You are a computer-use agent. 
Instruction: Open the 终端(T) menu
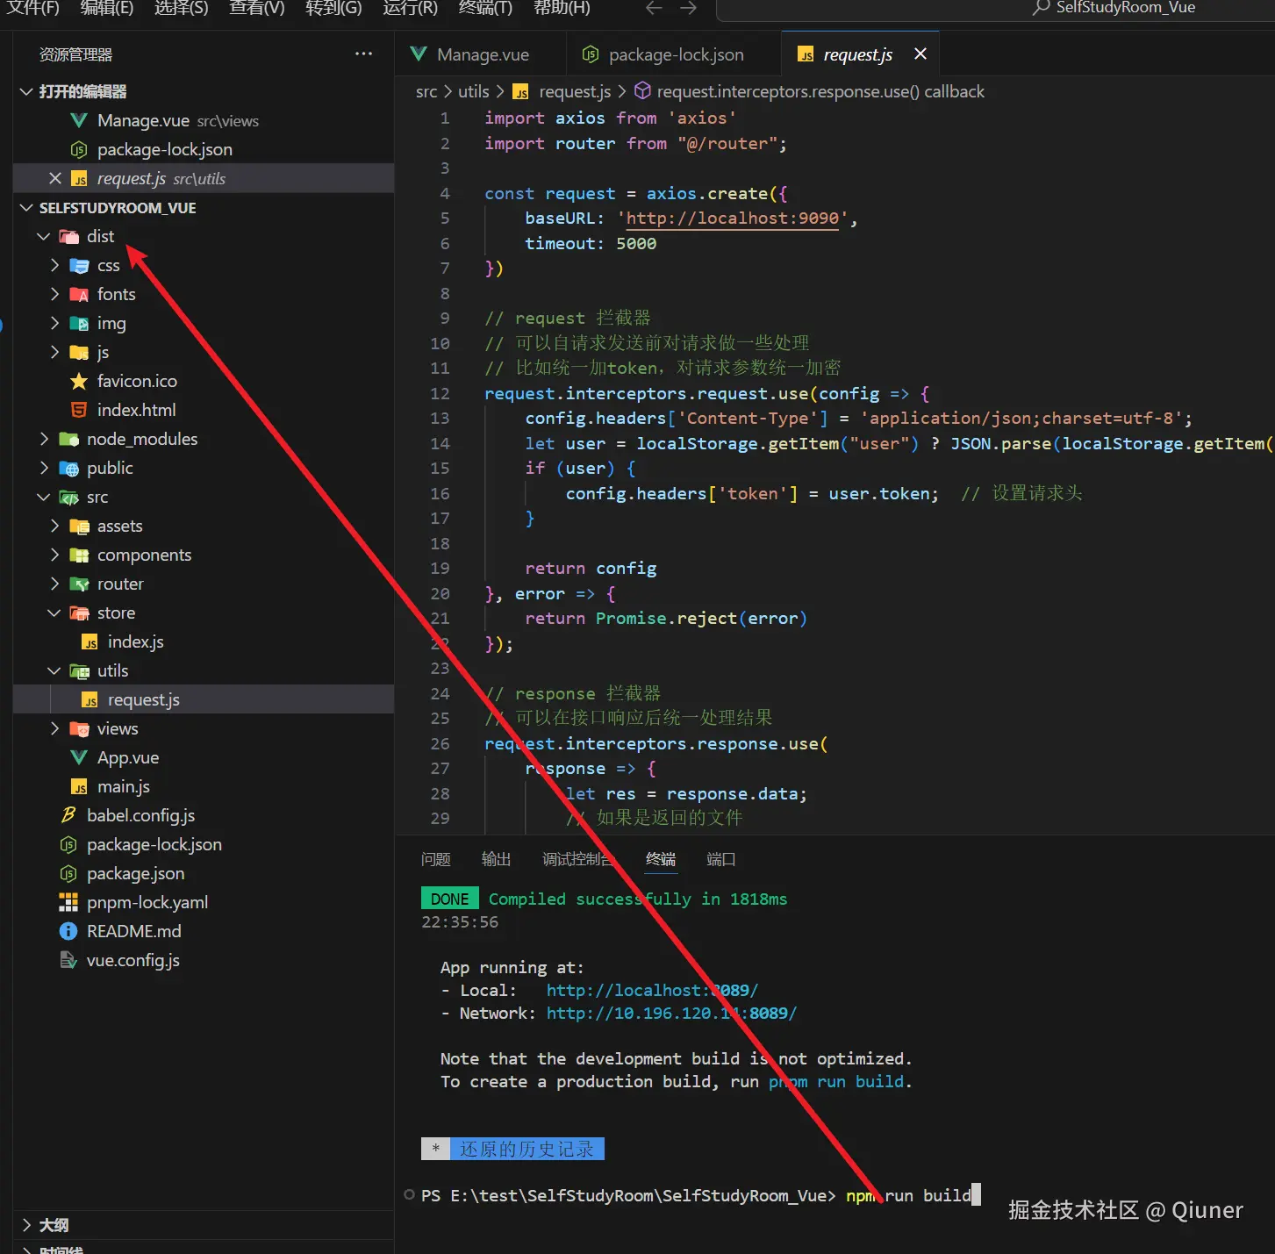485,8
